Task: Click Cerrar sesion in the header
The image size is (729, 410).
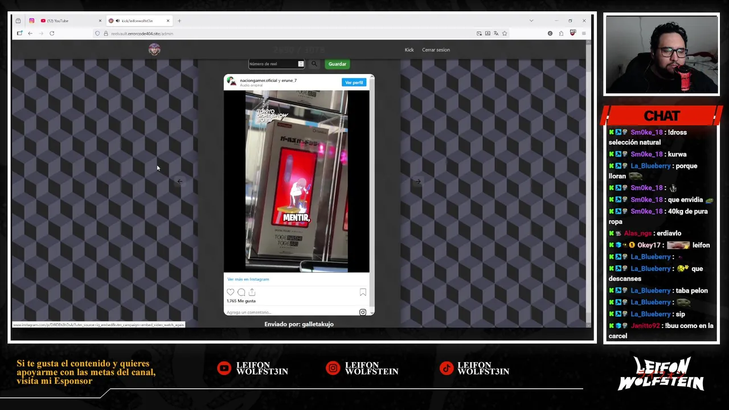Action: point(436,50)
